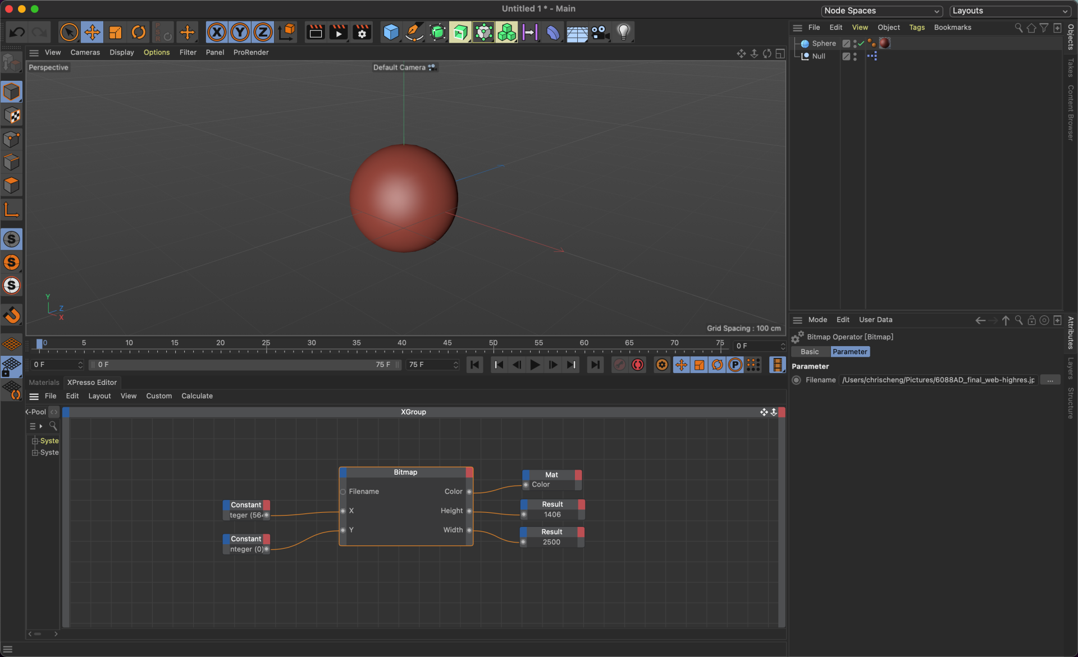Open the XPresso Calculate menu
The width and height of the screenshot is (1078, 657).
[x=197, y=396]
